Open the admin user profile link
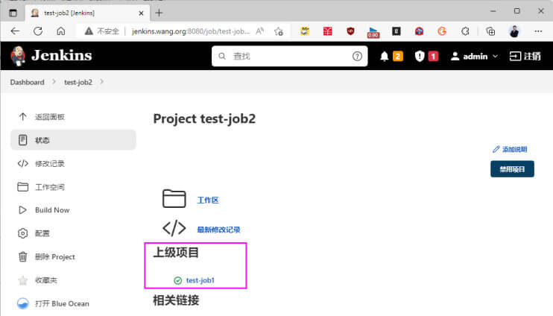The image size is (553, 316). pyautogui.click(x=470, y=56)
